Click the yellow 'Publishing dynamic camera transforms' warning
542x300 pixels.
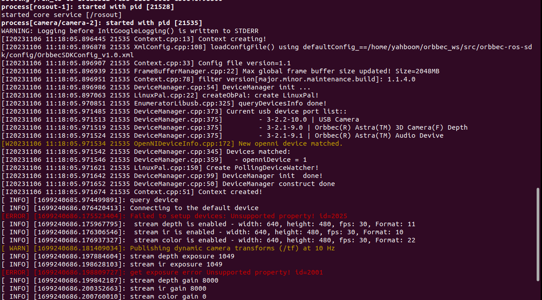168,248
